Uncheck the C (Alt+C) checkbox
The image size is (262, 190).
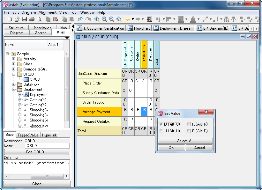pyautogui.click(x=161, y=124)
